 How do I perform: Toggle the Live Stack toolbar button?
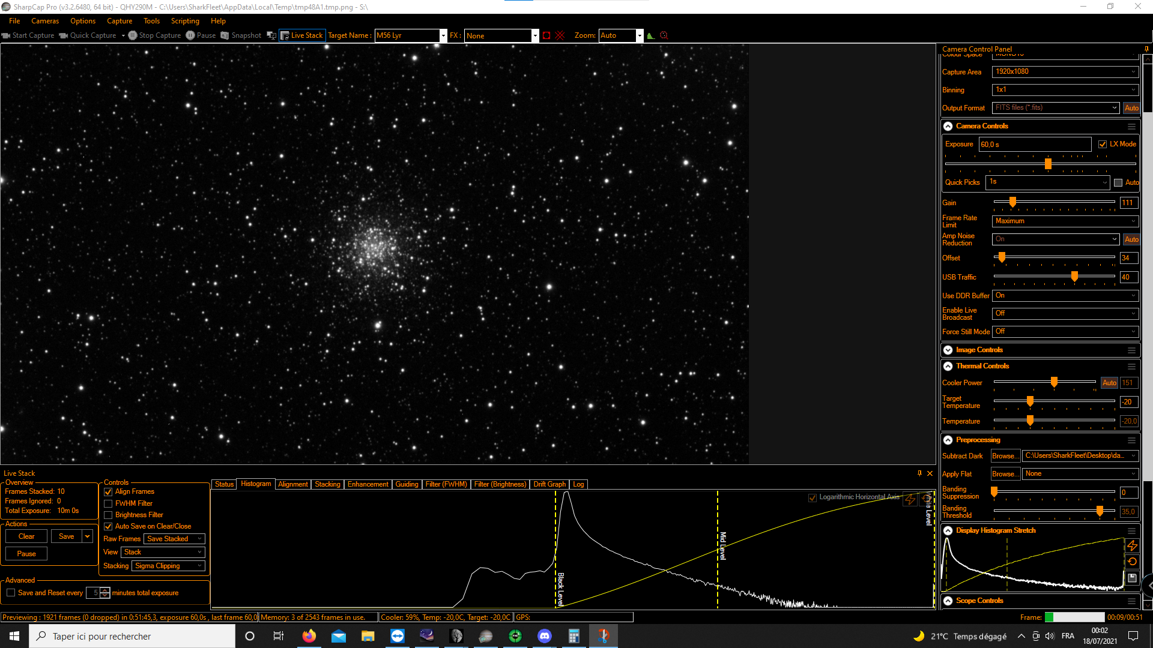tap(302, 35)
